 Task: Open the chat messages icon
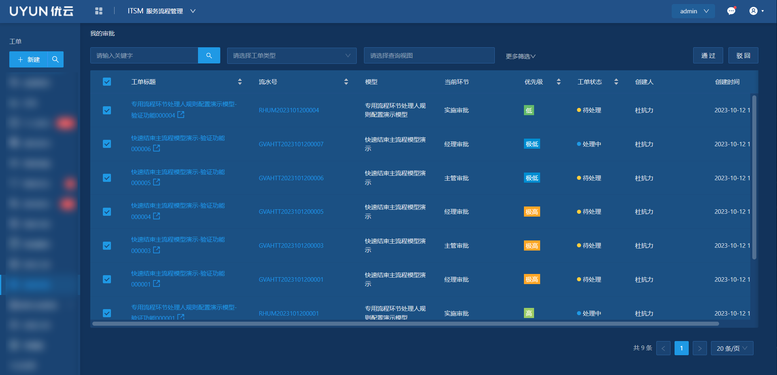pyautogui.click(x=731, y=11)
